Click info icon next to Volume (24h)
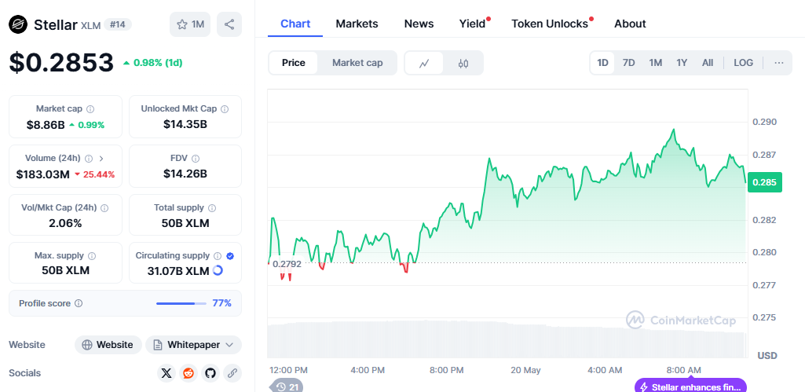Screen dimensions: 805x392 point(89,159)
